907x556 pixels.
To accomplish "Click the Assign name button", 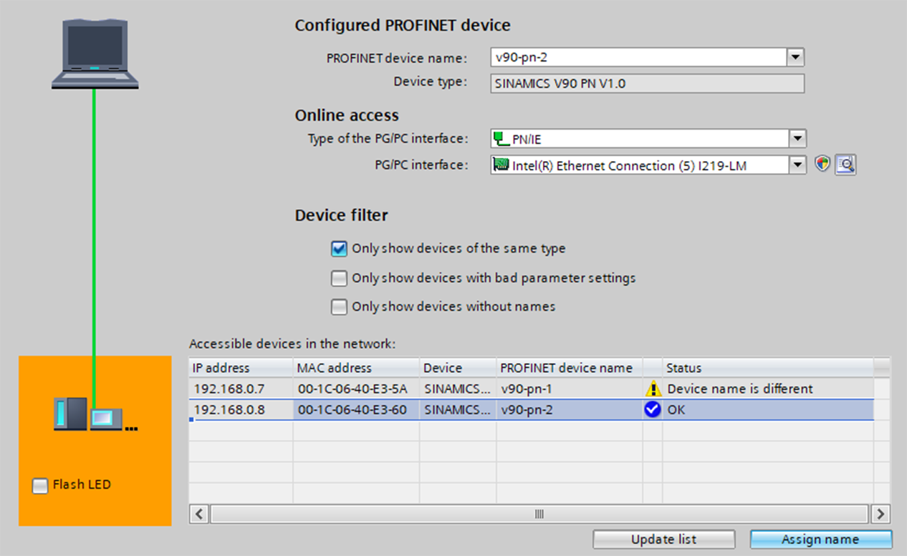I will [x=821, y=540].
